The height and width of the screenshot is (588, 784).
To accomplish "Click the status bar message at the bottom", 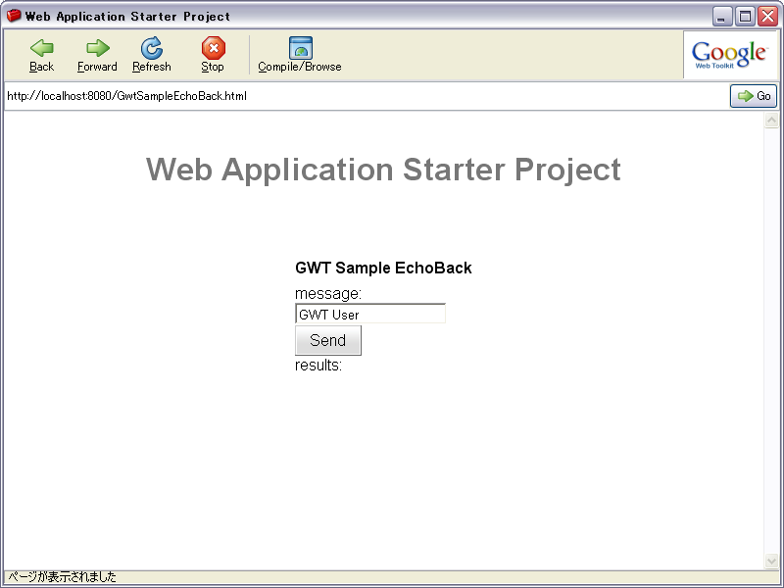I will pos(59,578).
